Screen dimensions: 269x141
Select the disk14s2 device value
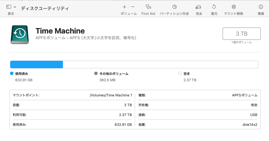(250, 125)
